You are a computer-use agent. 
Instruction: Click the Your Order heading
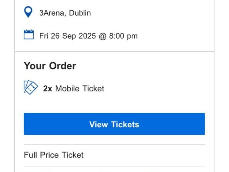click(50, 66)
